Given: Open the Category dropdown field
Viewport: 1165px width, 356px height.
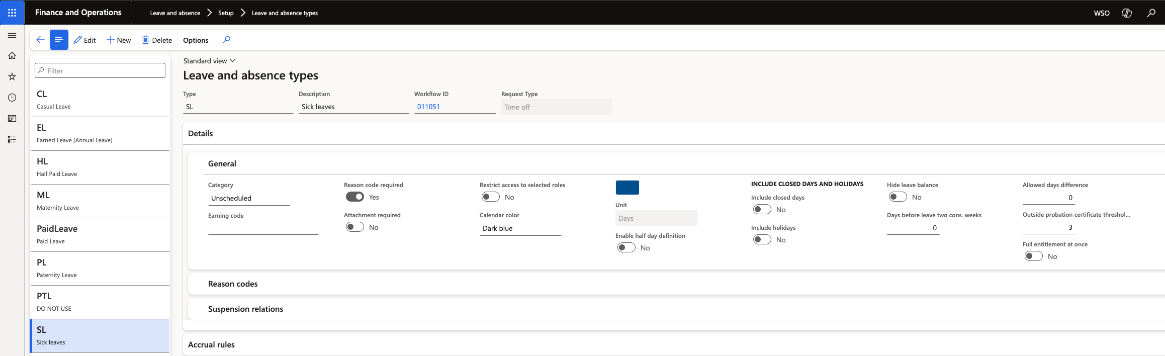Looking at the screenshot, I should [x=249, y=198].
